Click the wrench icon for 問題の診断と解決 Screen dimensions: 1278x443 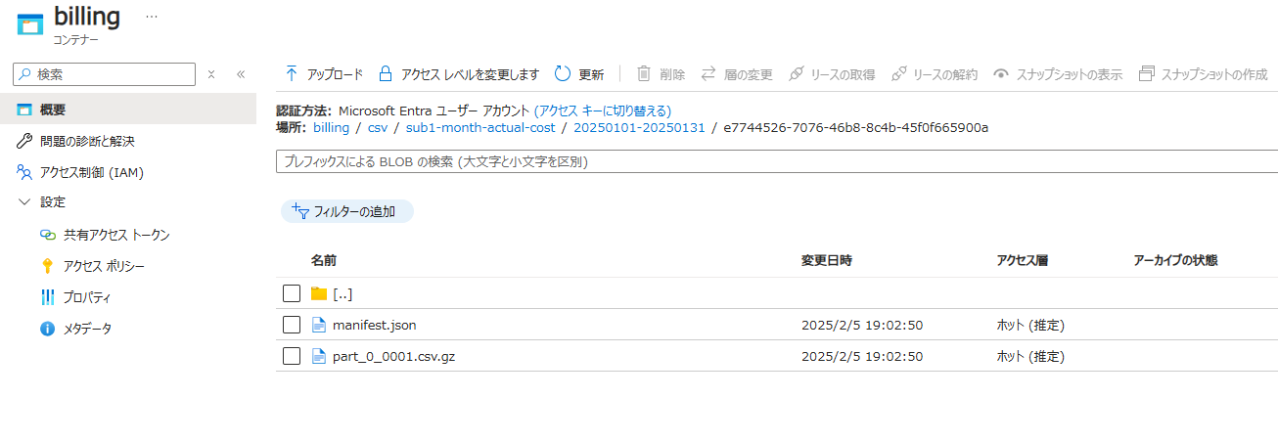[x=24, y=141]
